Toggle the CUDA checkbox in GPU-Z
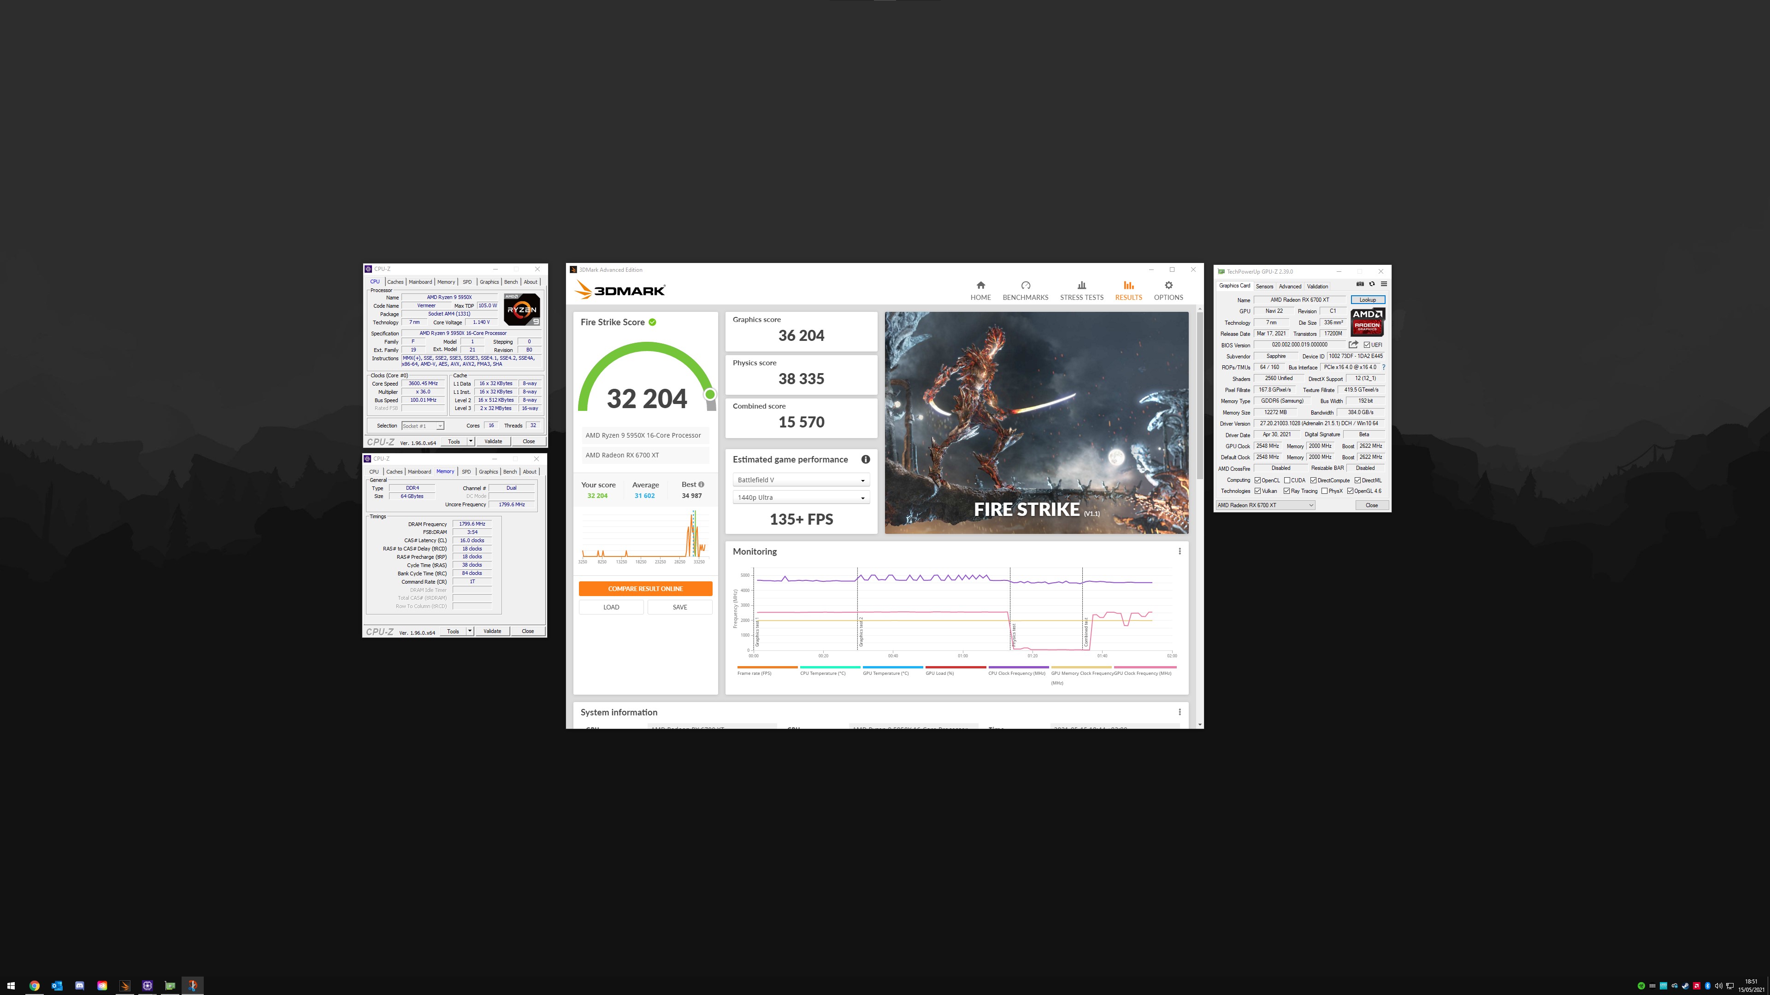This screenshot has height=995, width=1770. tap(1287, 480)
